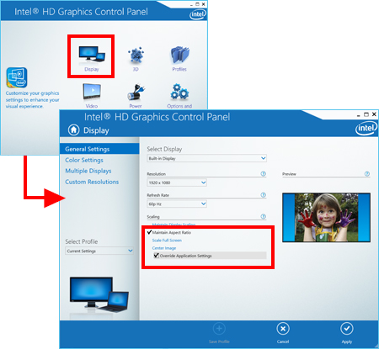Open the Video settings icon
This screenshot has width=379, height=349.
pyautogui.click(x=92, y=92)
